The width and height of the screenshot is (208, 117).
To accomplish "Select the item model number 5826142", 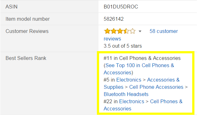I will click(x=114, y=19).
